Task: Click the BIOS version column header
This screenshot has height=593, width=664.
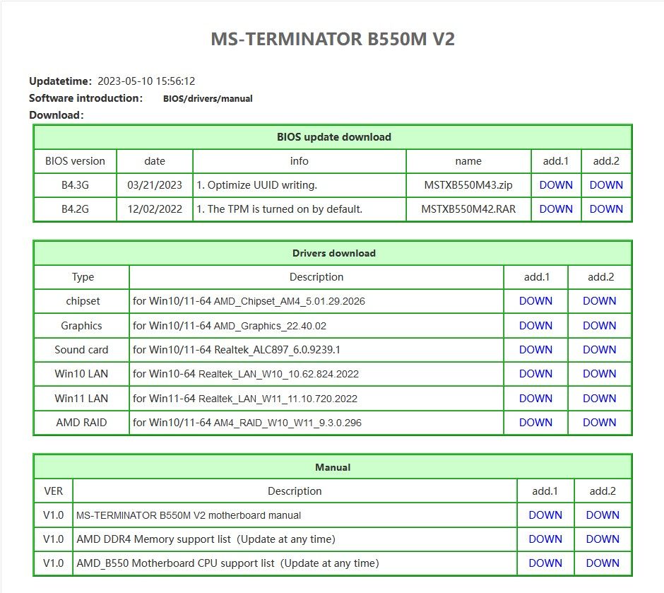Action: point(75,161)
